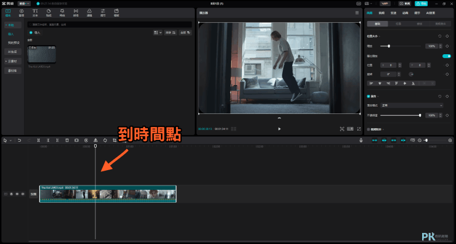Click the mirror flip icon

pyautogui.click(x=96, y=140)
